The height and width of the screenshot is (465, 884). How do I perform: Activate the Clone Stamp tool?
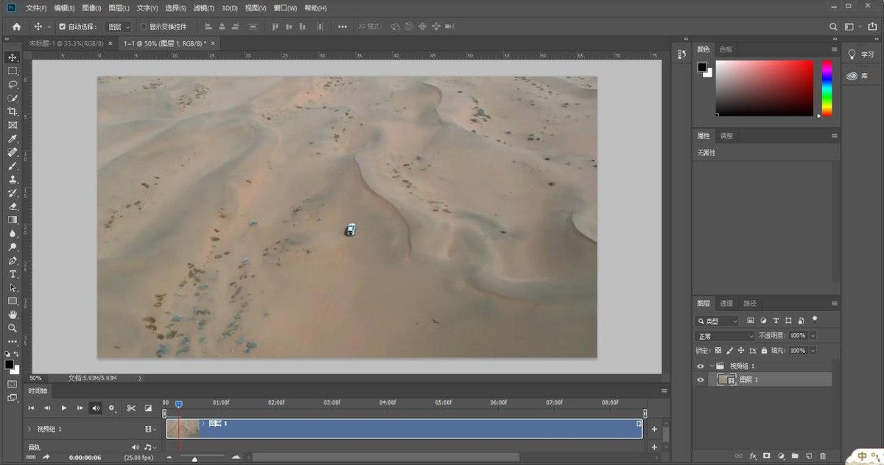pyautogui.click(x=13, y=180)
